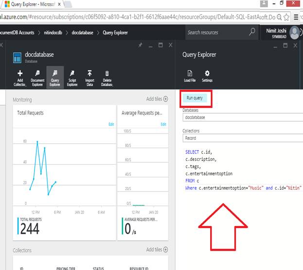Click the docdatabase blade title
The image size is (303, 270).
39,55
